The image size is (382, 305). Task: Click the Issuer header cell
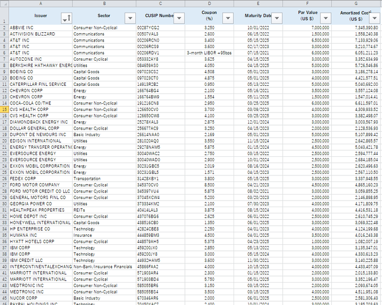pos(41,16)
